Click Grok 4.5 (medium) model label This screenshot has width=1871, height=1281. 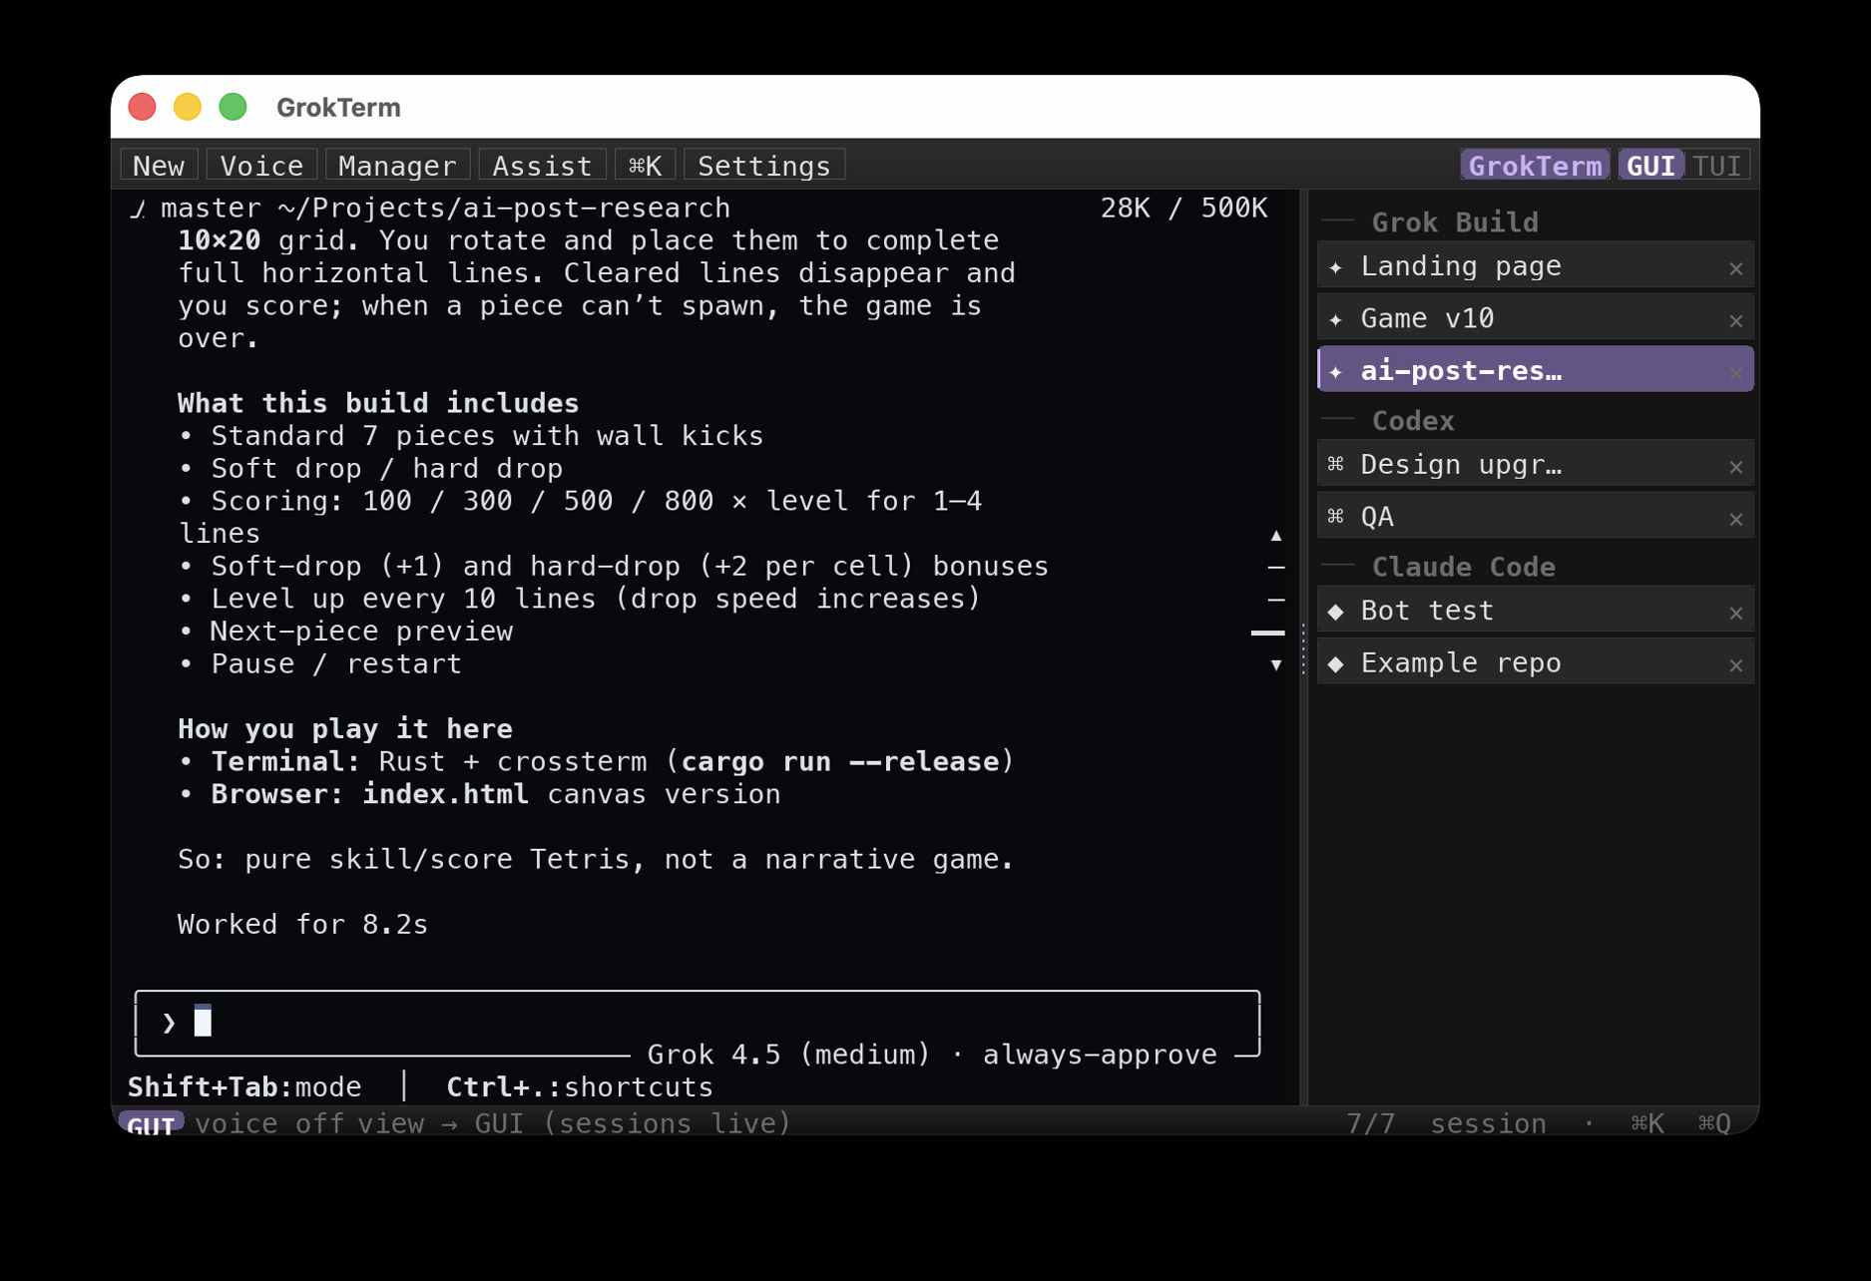coord(788,1055)
